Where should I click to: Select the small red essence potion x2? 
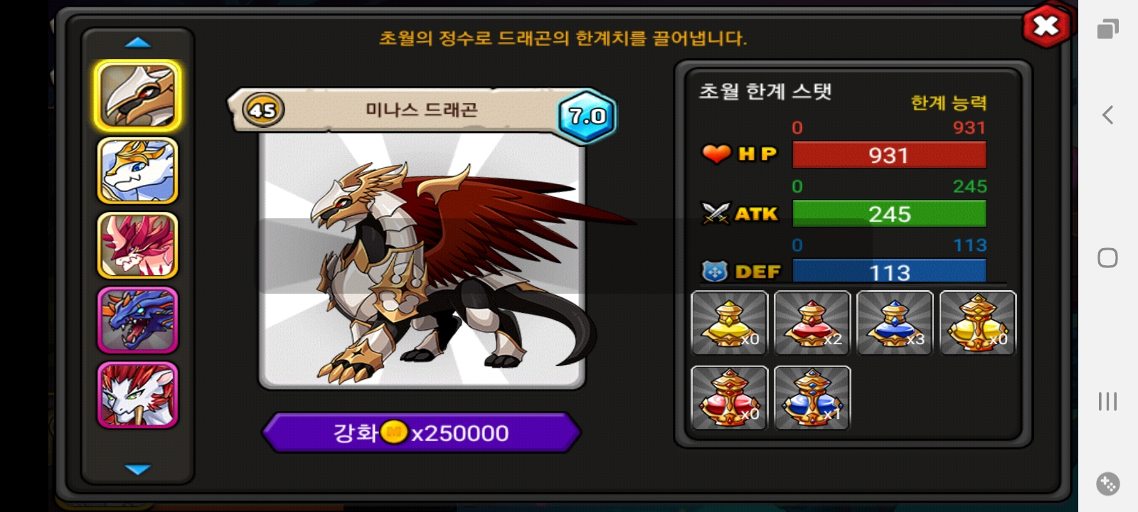[x=812, y=323]
